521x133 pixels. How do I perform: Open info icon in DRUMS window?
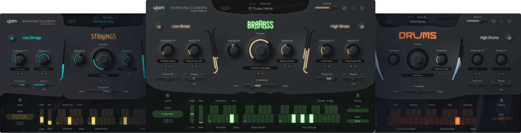point(509,21)
